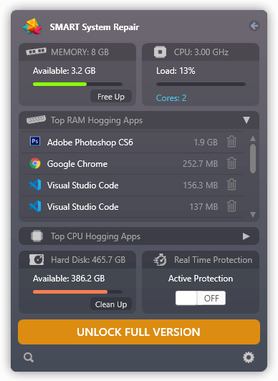Open settings via the gear icon
Screen dimensions: 278x381
[x=249, y=357]
